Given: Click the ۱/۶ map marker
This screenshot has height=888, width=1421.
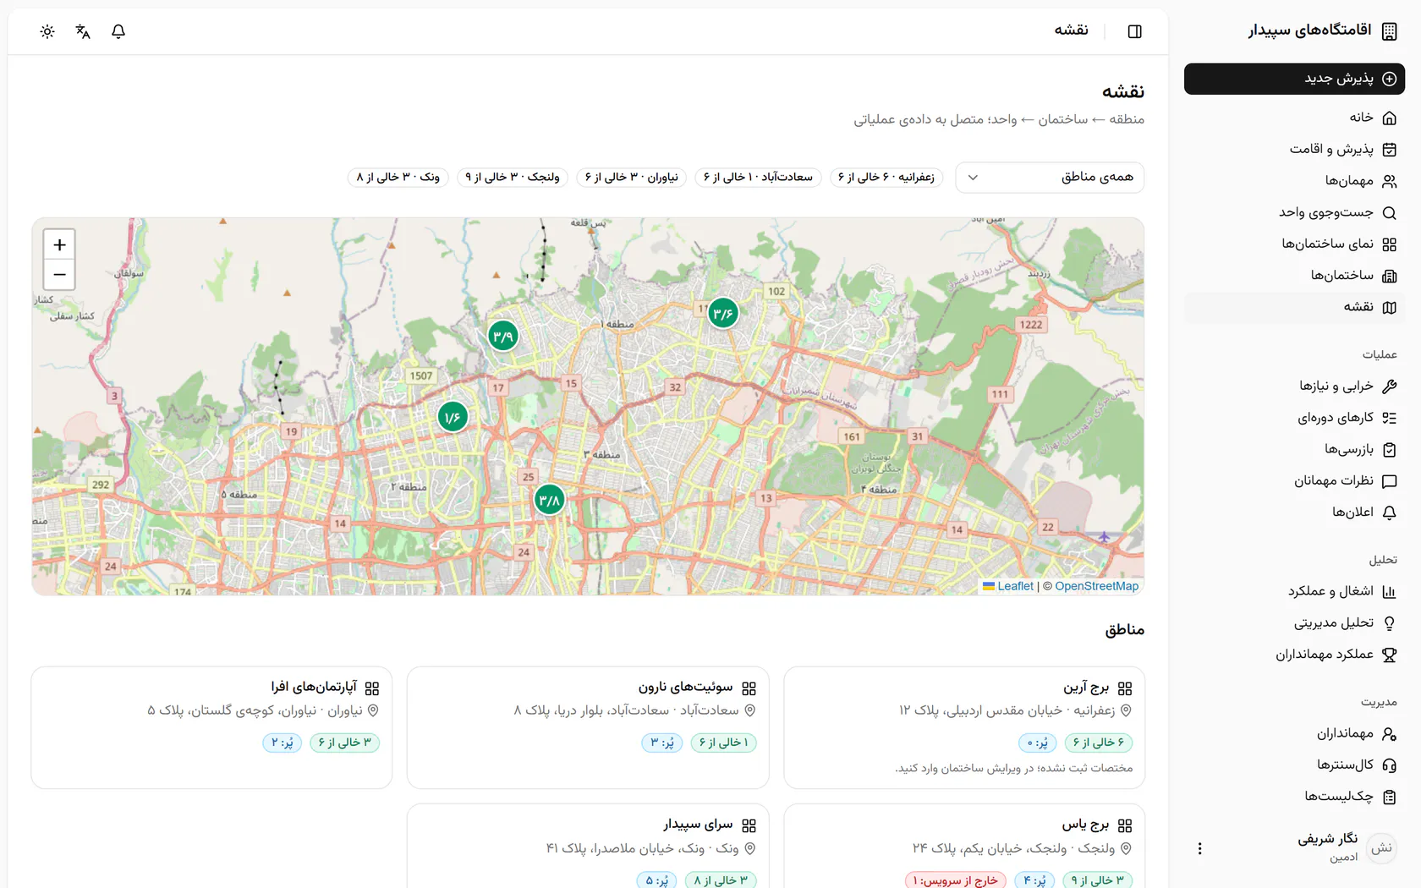Looking at the screenshot, I should [x=453, y=417].
